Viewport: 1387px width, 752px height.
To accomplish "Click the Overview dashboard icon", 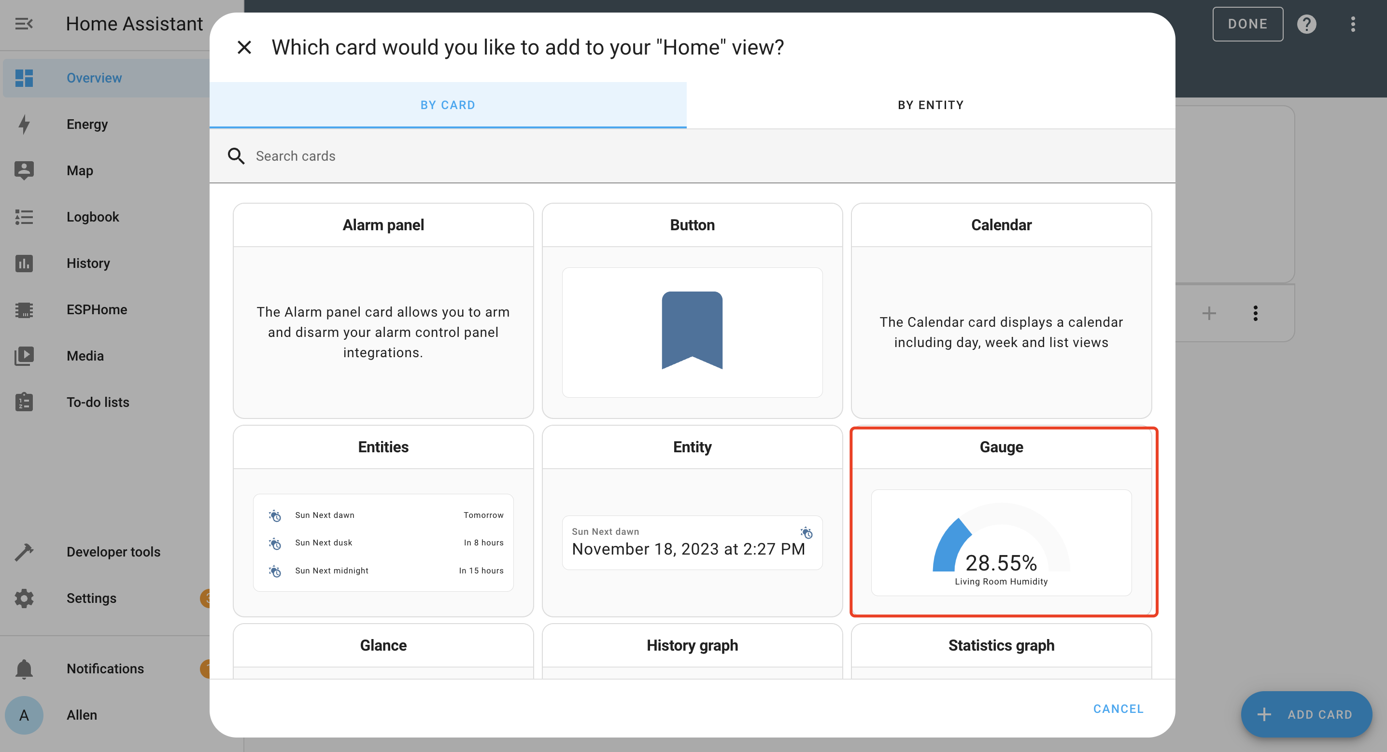I will [x=24, y=78].
